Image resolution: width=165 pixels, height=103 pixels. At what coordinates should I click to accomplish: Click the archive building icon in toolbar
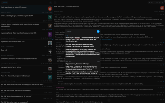point(152,3)
